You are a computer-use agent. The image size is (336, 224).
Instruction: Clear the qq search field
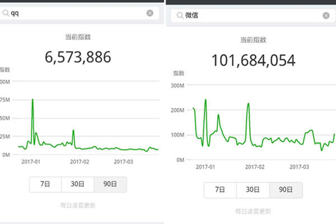pos(150,13)
